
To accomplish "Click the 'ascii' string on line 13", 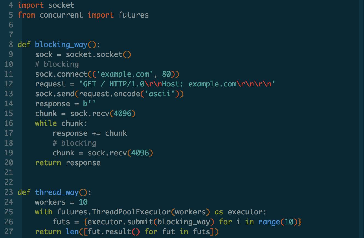I will (162, 94).
